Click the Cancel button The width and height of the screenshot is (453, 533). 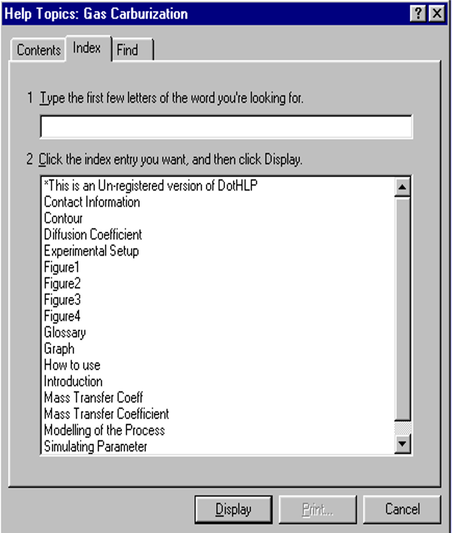coord(402,509)
